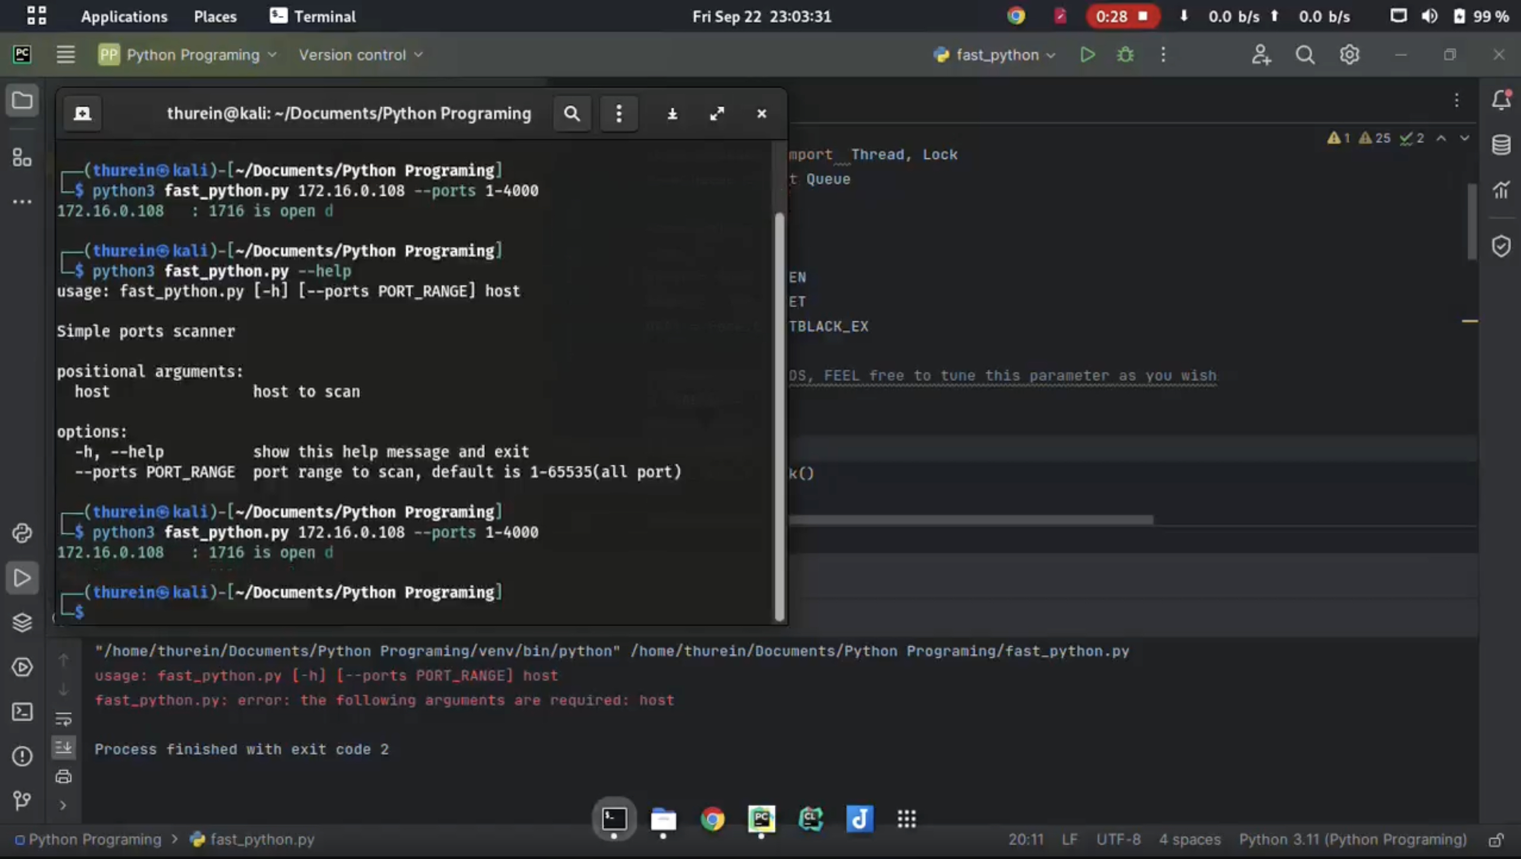Show more tool windows ellipsis in left sidebar

click(x=22, y=202)
